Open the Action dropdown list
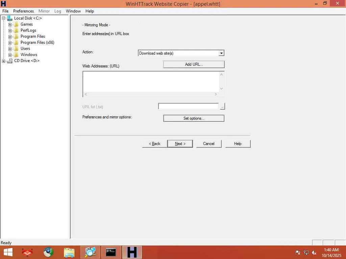The image size is (346, 259). click(221, 53)
